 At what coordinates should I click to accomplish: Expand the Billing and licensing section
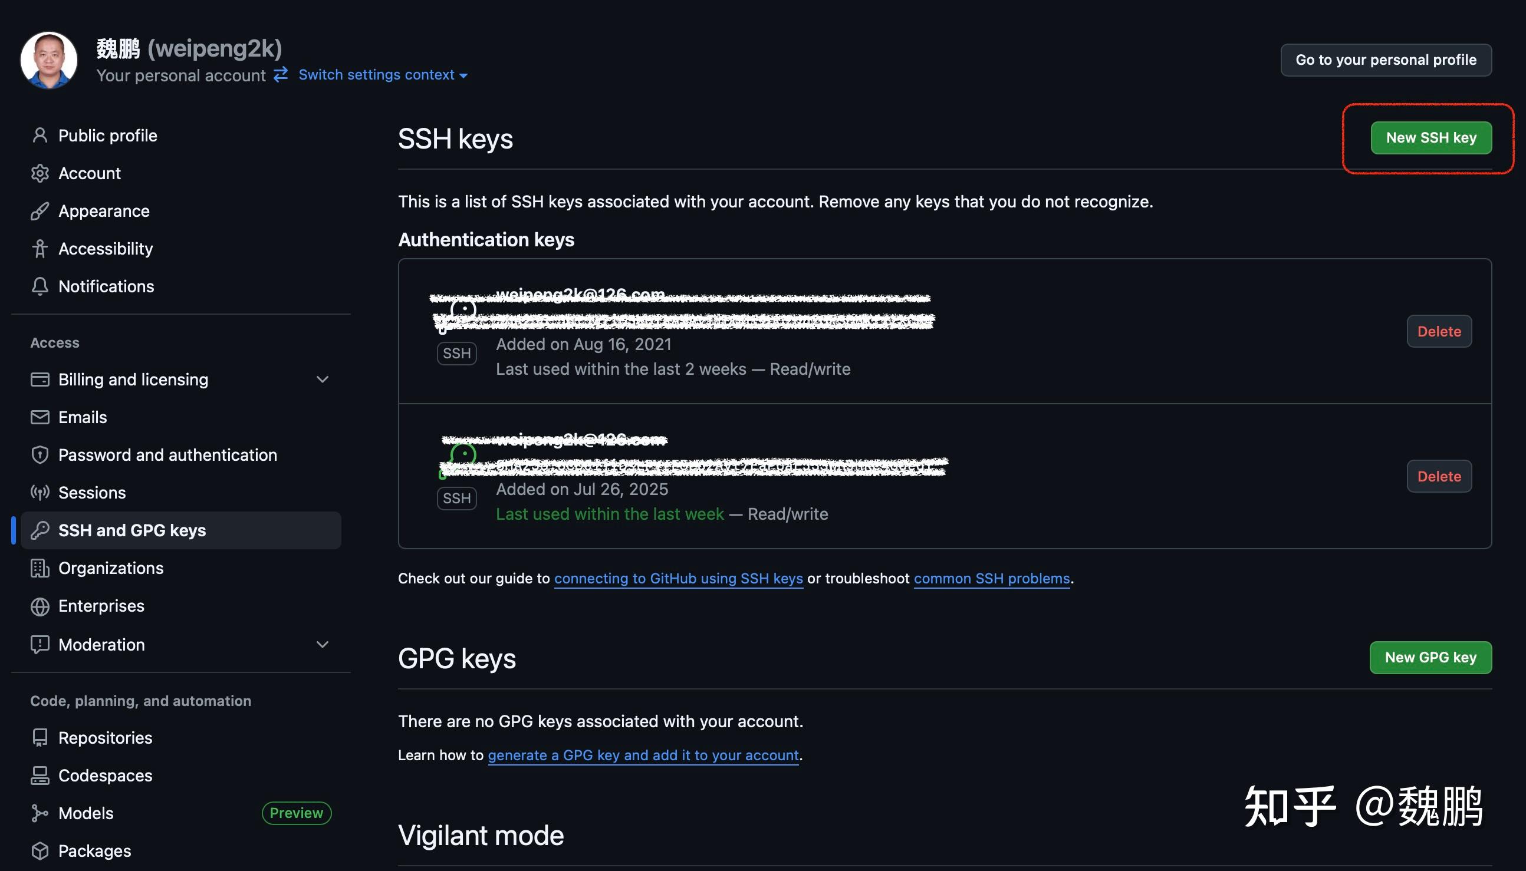point(323,380)
